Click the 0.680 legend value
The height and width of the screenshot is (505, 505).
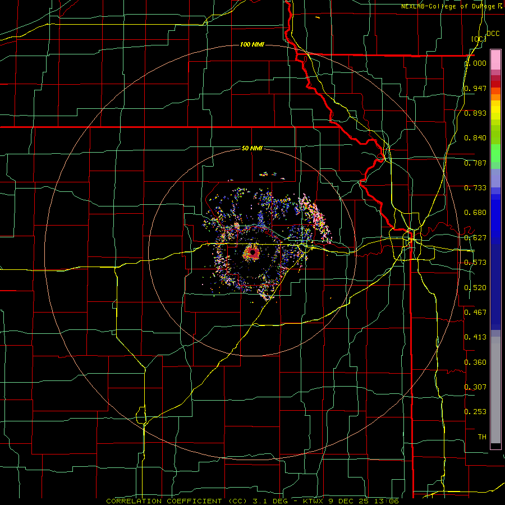[475, 213]
